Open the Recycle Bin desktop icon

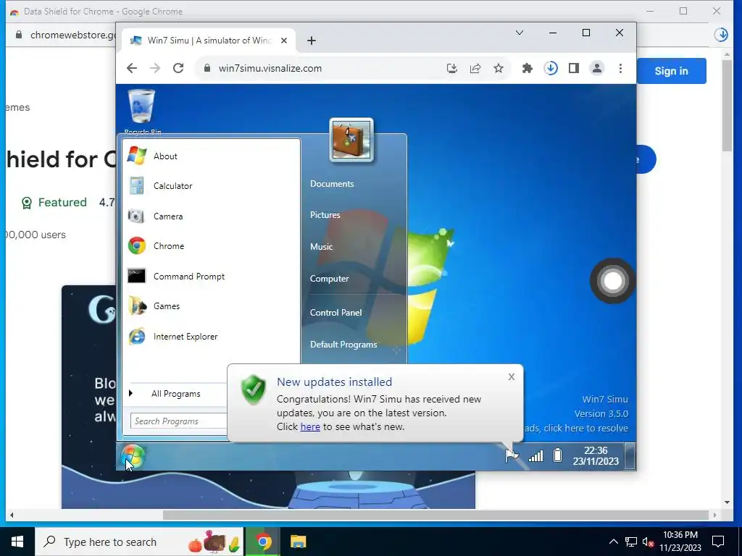pos(142,111)
